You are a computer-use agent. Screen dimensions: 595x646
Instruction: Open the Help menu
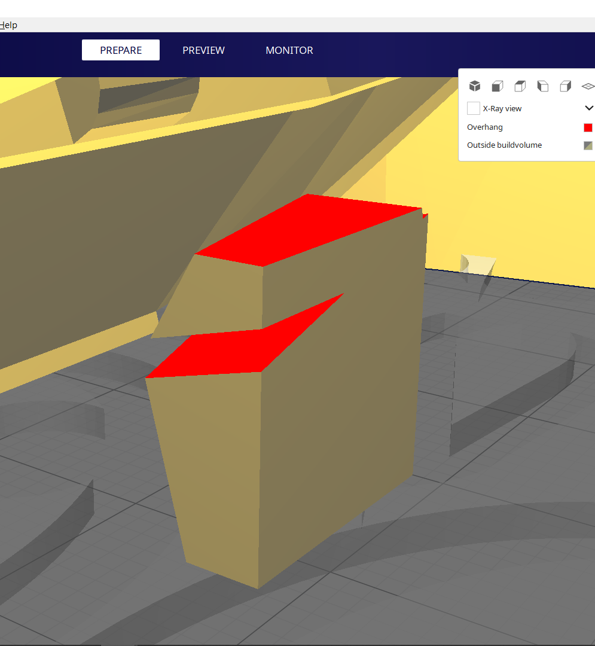tap(8, 25)
